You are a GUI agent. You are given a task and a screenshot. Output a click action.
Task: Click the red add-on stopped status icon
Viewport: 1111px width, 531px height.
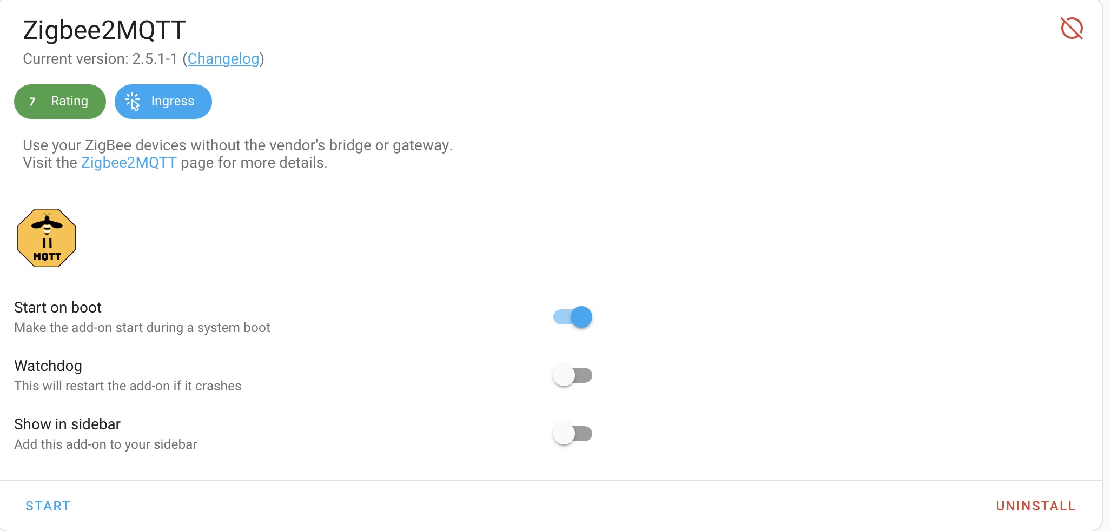[x=1072, y=29]
